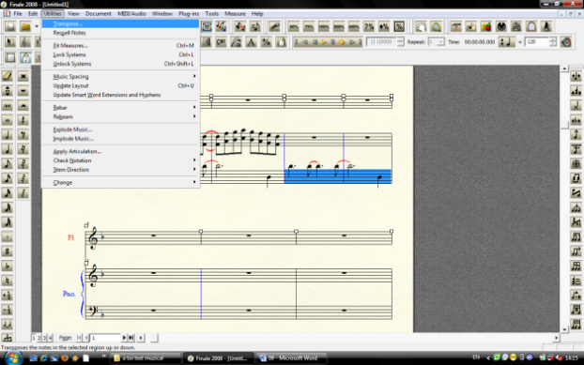This screenshot has height=365, width=584.
Task: Click the tempo value stepper
Action: point(553,42)
